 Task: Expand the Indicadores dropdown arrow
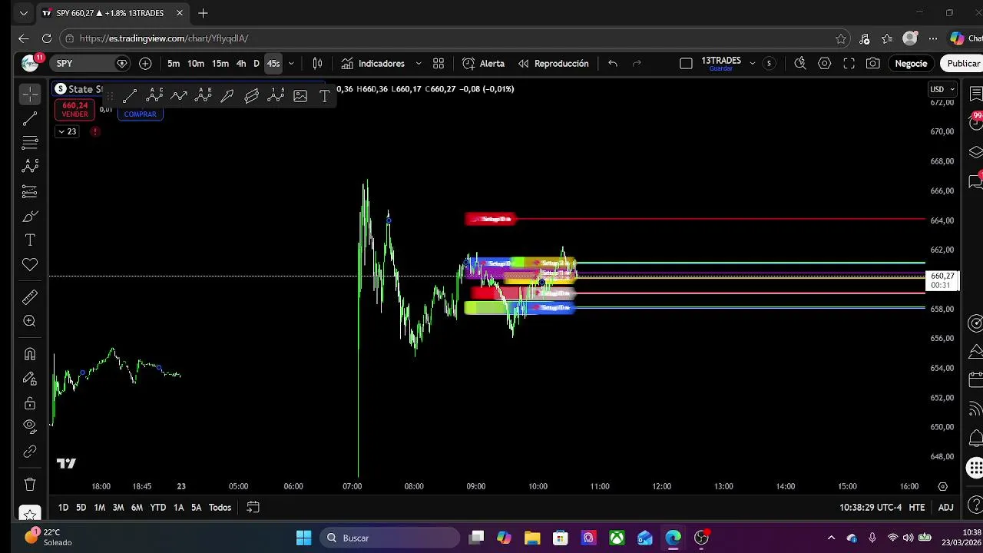pos(419,64)
